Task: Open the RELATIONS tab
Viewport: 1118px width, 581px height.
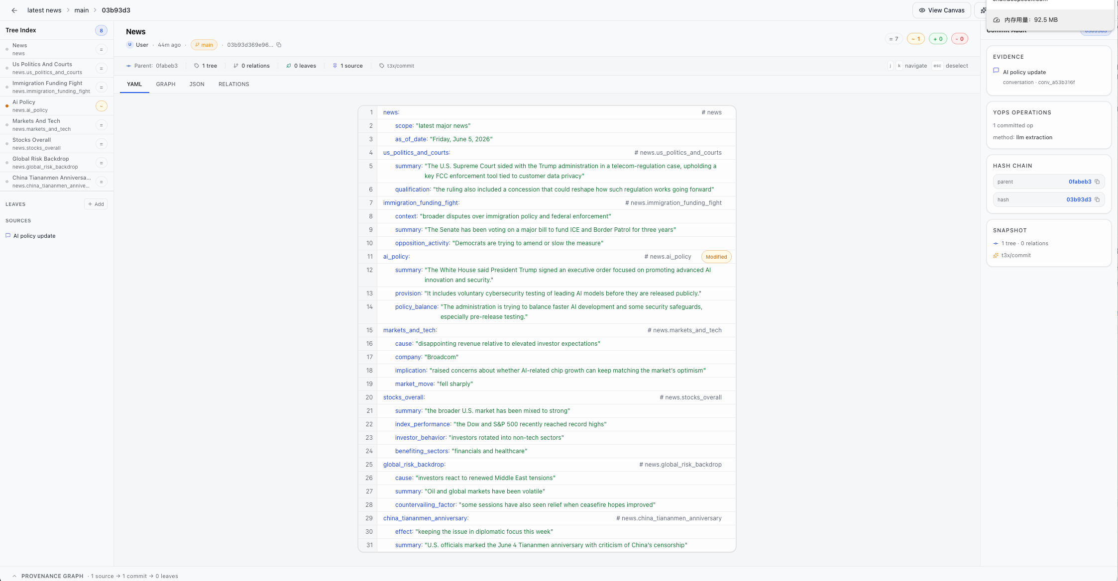Action: coord(234,84)
